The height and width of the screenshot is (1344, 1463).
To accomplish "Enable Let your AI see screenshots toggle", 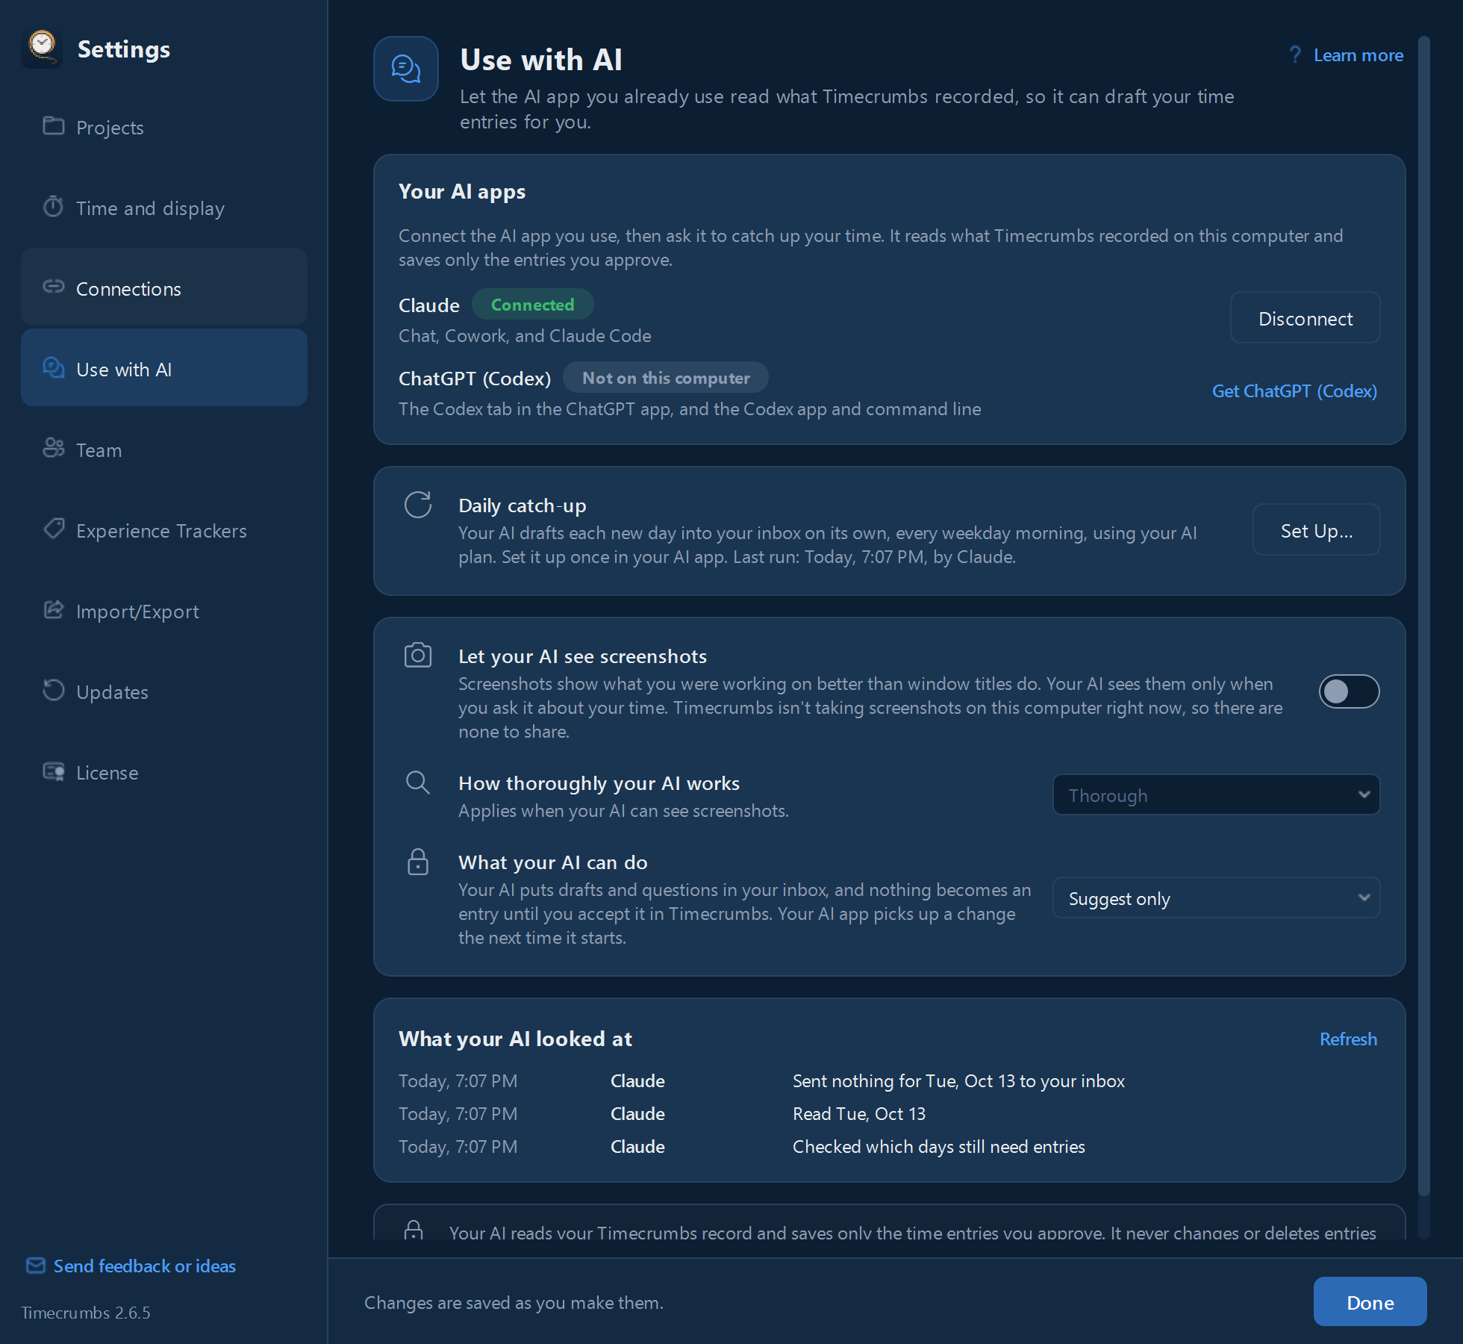I will (1349, 691).
